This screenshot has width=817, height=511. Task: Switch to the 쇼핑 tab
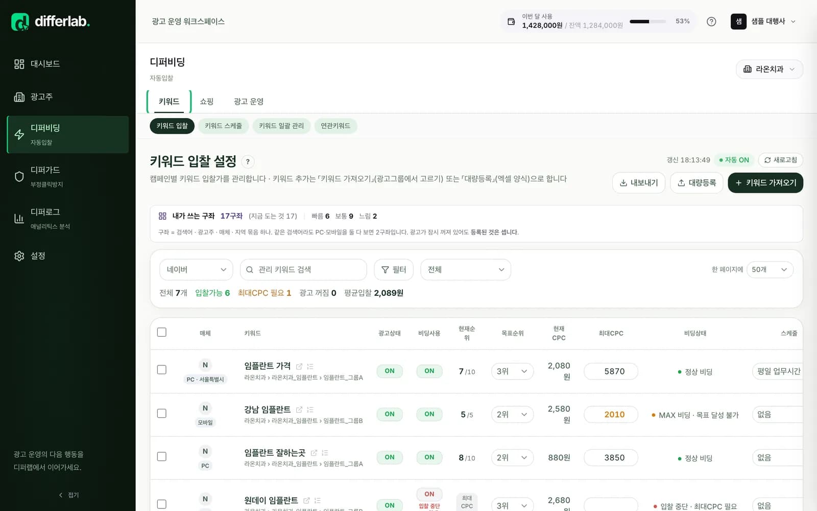pyautogui.click(x=206, y=102)
